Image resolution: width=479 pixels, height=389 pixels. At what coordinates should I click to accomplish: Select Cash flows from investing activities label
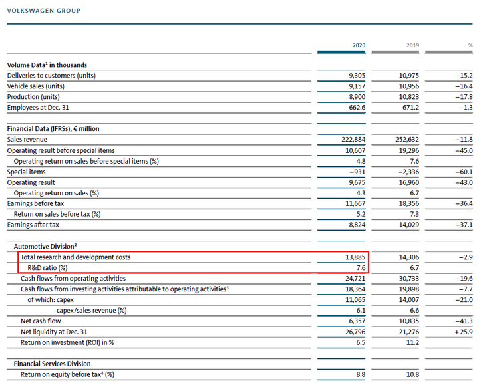[124, 289]
